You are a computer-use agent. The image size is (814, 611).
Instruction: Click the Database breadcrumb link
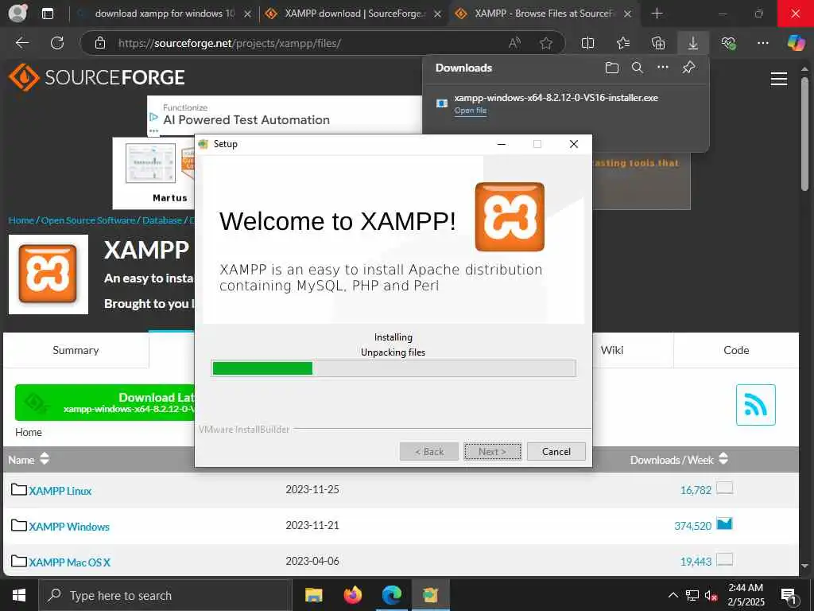pyautogui.click(x=162, y=220)
